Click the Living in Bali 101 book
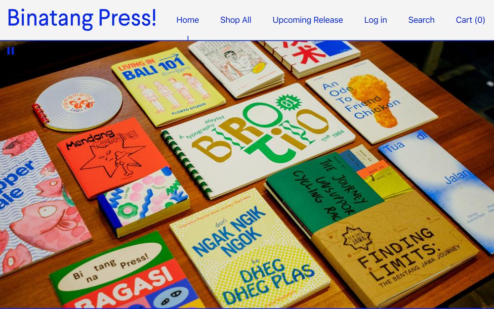This screenshot has height=309, width=494. point(167,86)
